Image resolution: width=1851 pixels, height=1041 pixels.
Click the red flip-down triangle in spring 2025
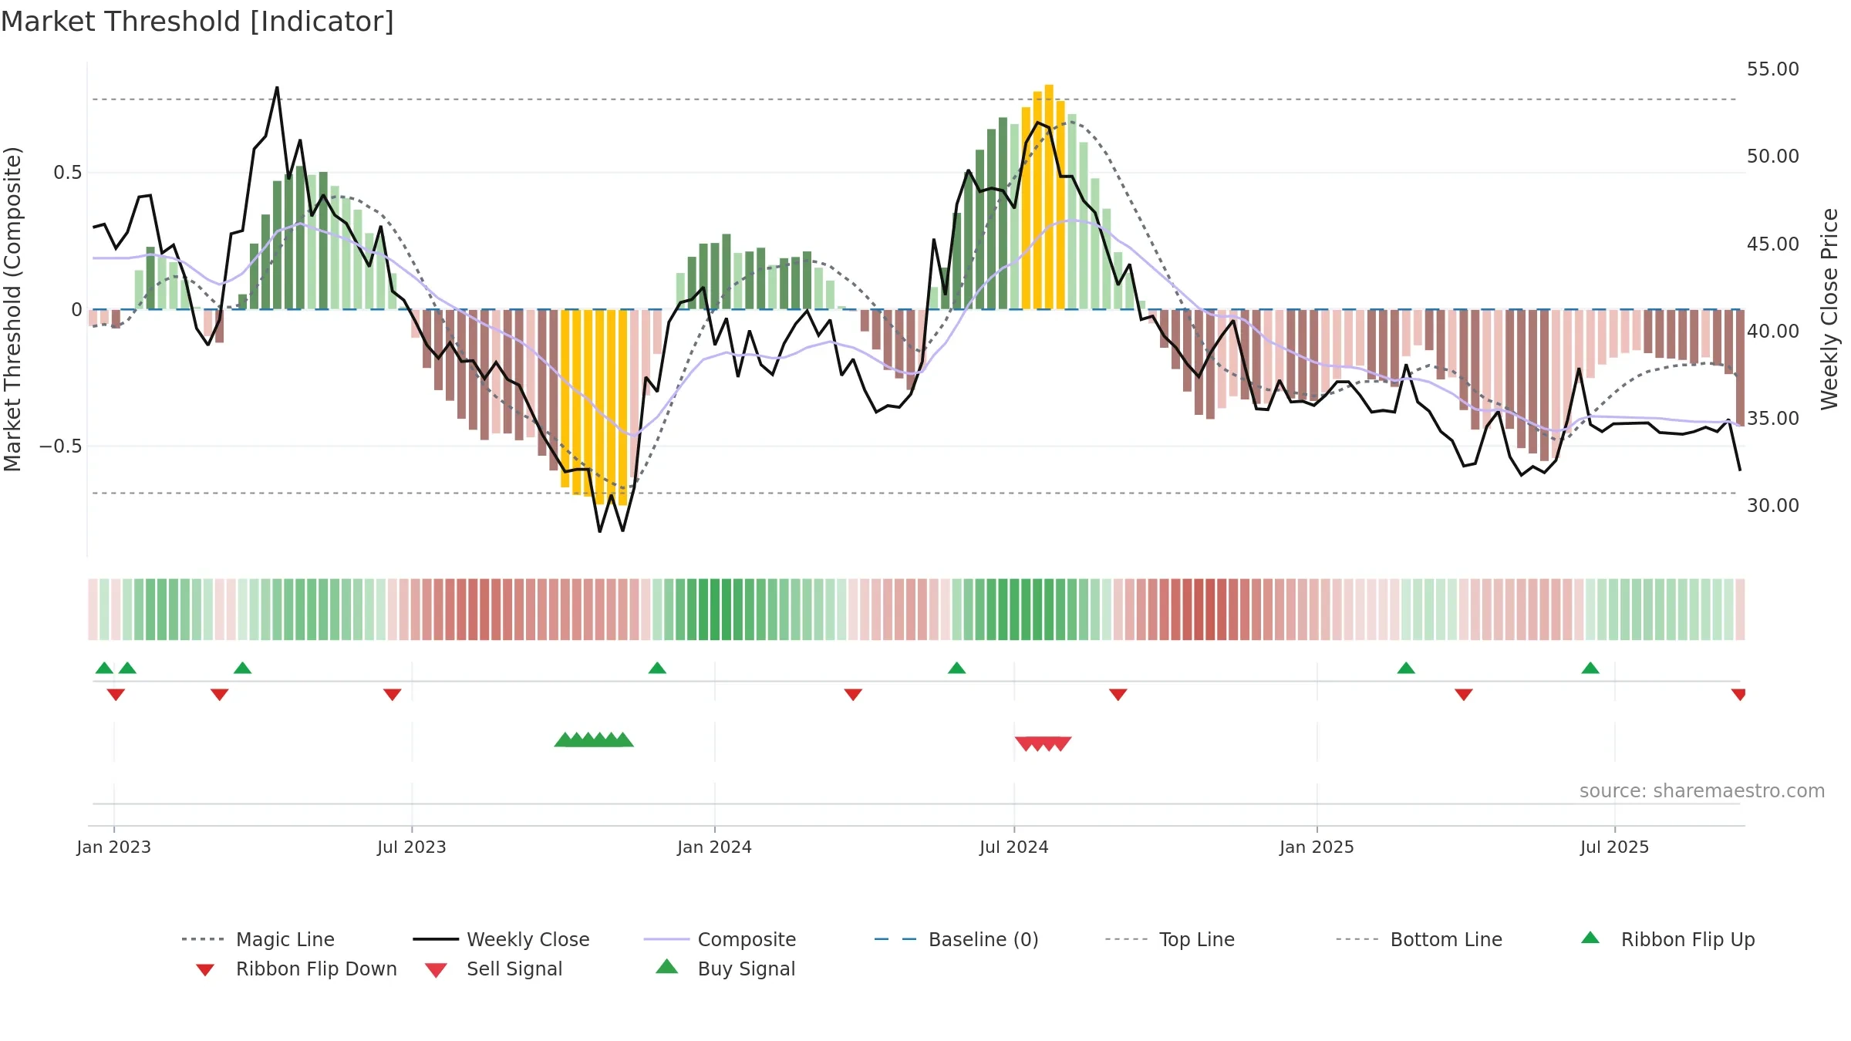[x=1464, y=695]
